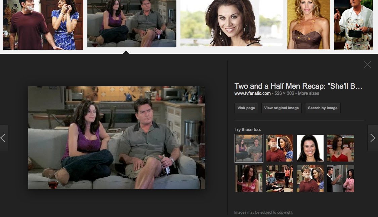The height and width of the screenshot is (217, 378).
Task: Select related thumbnail of woman in pink robe
Action: (341, 178)
